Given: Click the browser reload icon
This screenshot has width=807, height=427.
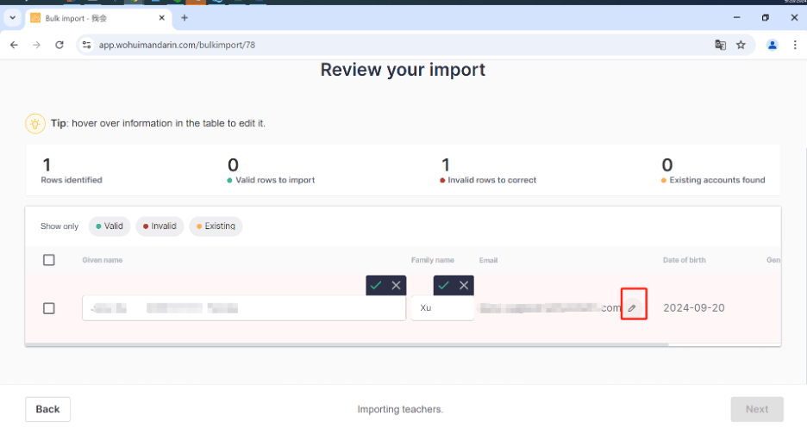Looking at the screenshot, I should coord(59,45).
